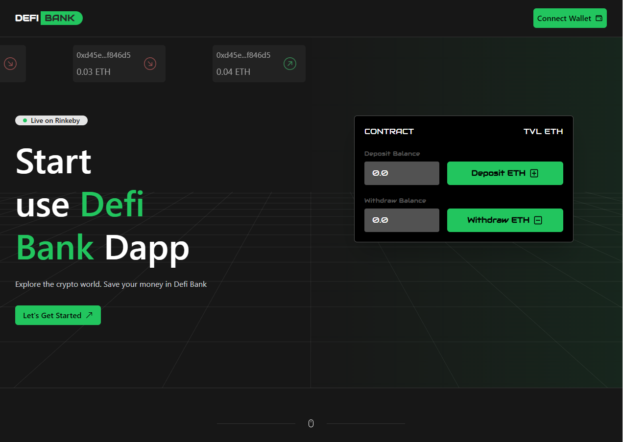The width and height of the screenshot is (623, 442).
Task: Click the plus icon on Deposit ETH button
Action: coord(534,173)
